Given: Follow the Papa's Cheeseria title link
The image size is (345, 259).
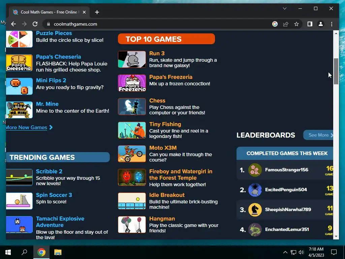Looking at the screenshot, I should pos(59,57).
